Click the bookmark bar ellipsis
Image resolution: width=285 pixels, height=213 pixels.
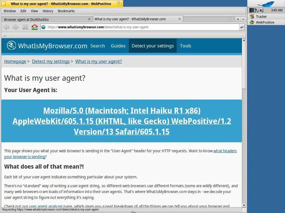pos(5,35)
